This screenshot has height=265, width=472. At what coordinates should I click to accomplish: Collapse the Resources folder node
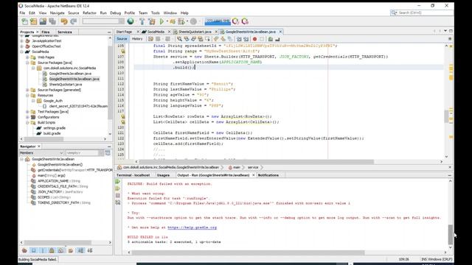(27, 95)
